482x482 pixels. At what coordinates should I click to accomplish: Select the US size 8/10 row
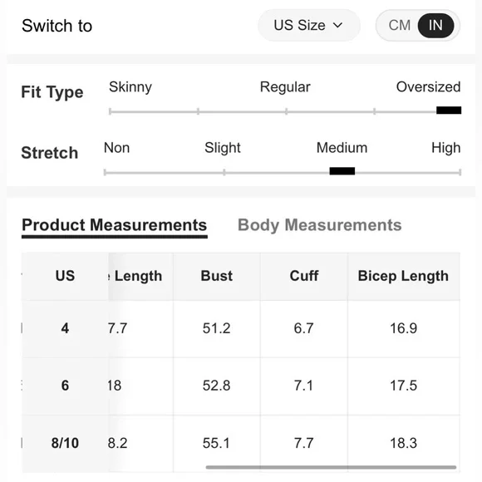[x=241, y=443]
